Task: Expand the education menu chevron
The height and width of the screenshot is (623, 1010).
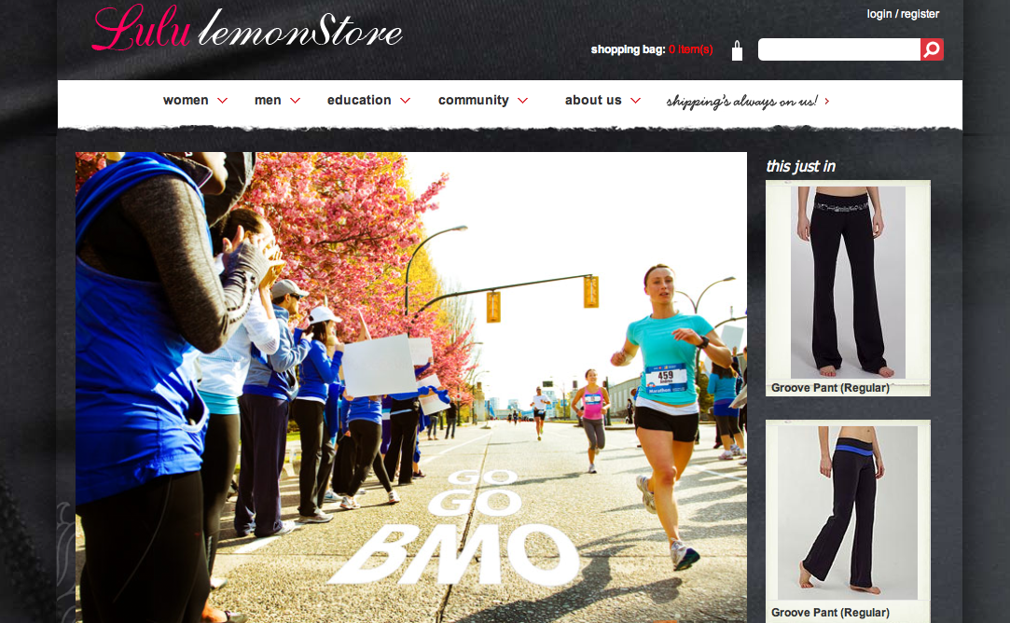Action: [x=405, y=101]
